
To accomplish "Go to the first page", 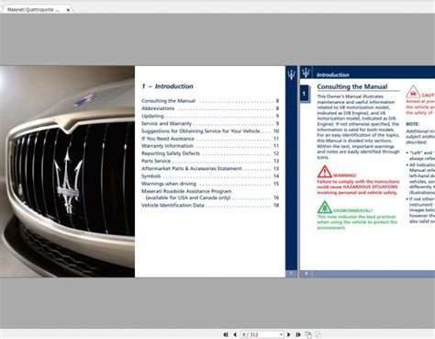I will 226,334.
